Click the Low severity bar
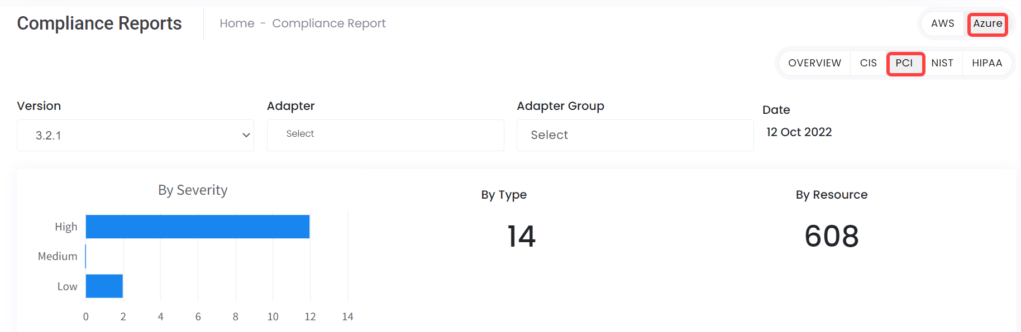Viewport: 1021px width, 332px height. coord(104,286)
